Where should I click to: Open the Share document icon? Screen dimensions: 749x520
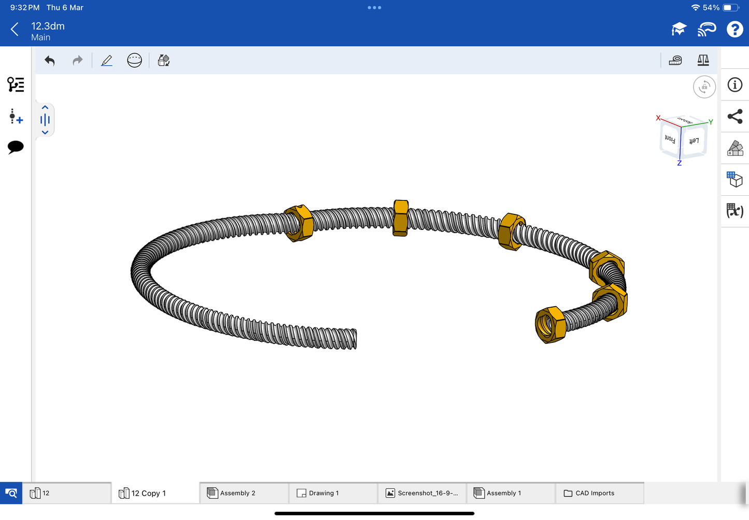coord(734,117)
